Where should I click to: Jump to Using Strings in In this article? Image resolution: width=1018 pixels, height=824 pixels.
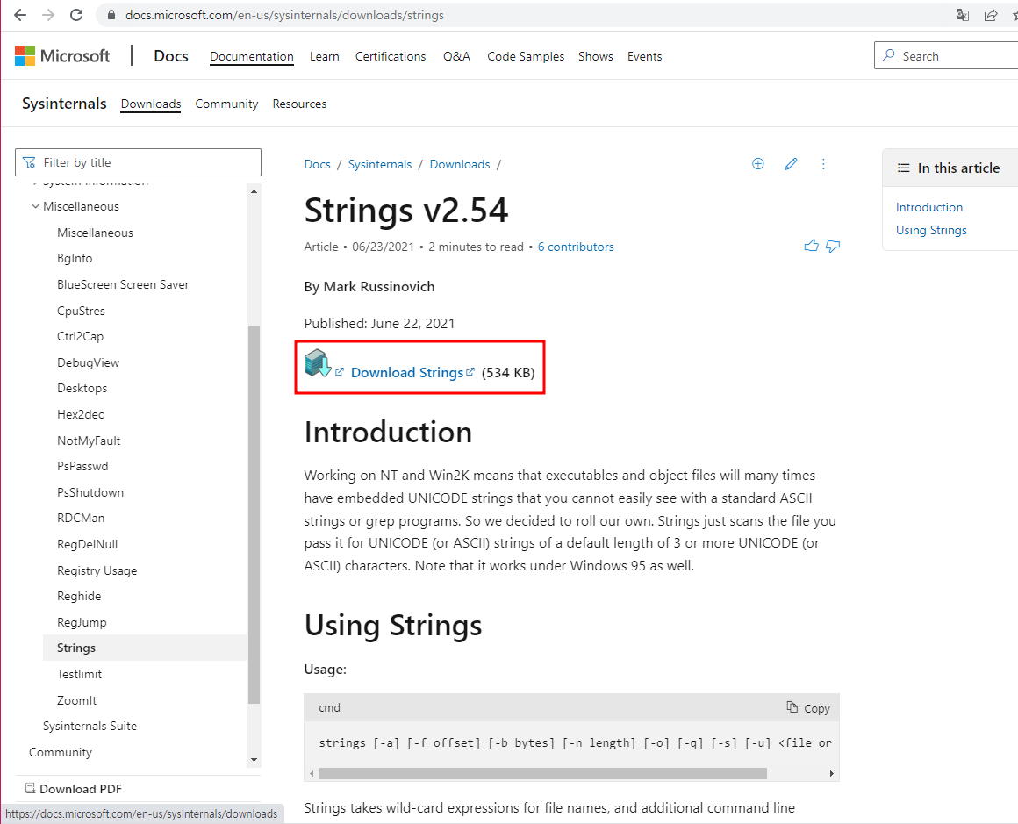[931, 230]
